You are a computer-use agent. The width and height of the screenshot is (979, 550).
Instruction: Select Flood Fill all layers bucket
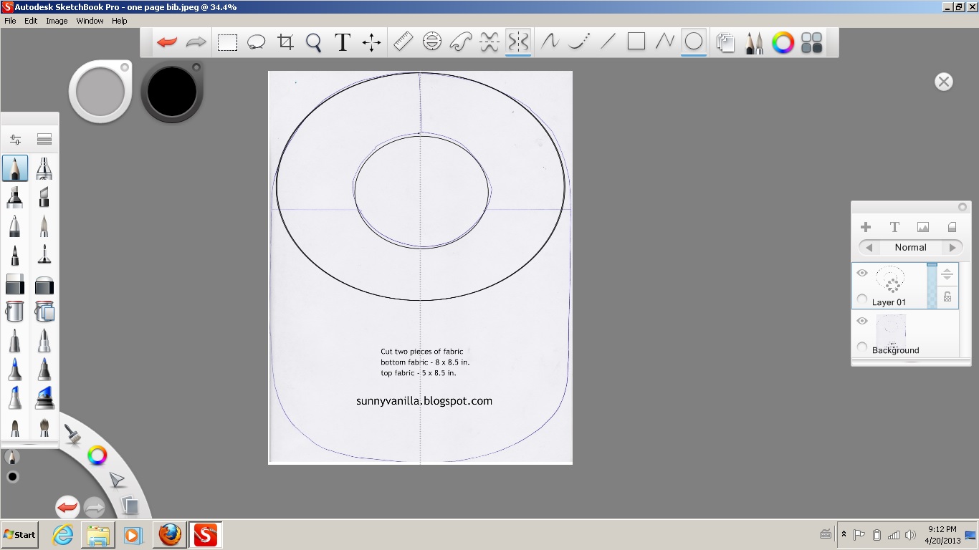point(44,312)
